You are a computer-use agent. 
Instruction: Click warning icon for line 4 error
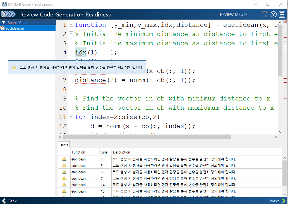click(64, 159)
